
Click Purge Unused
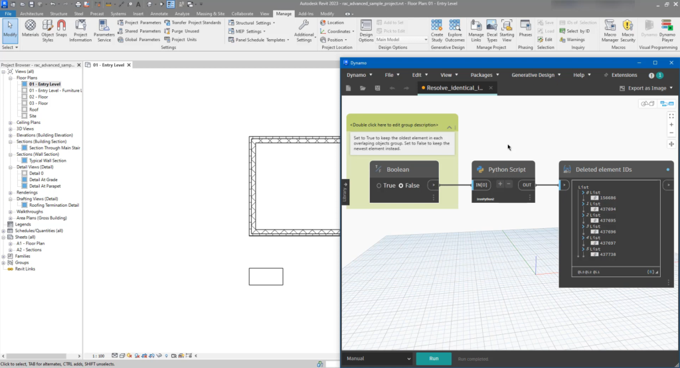click(182, 31)
